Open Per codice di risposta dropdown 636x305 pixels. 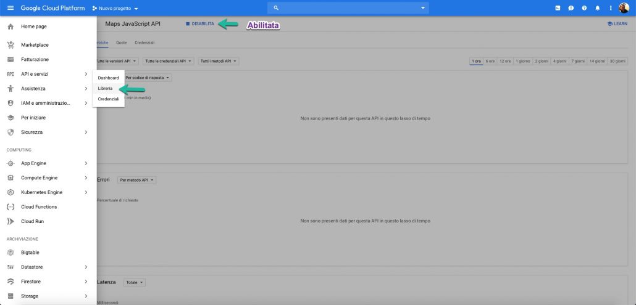[148, 77]
